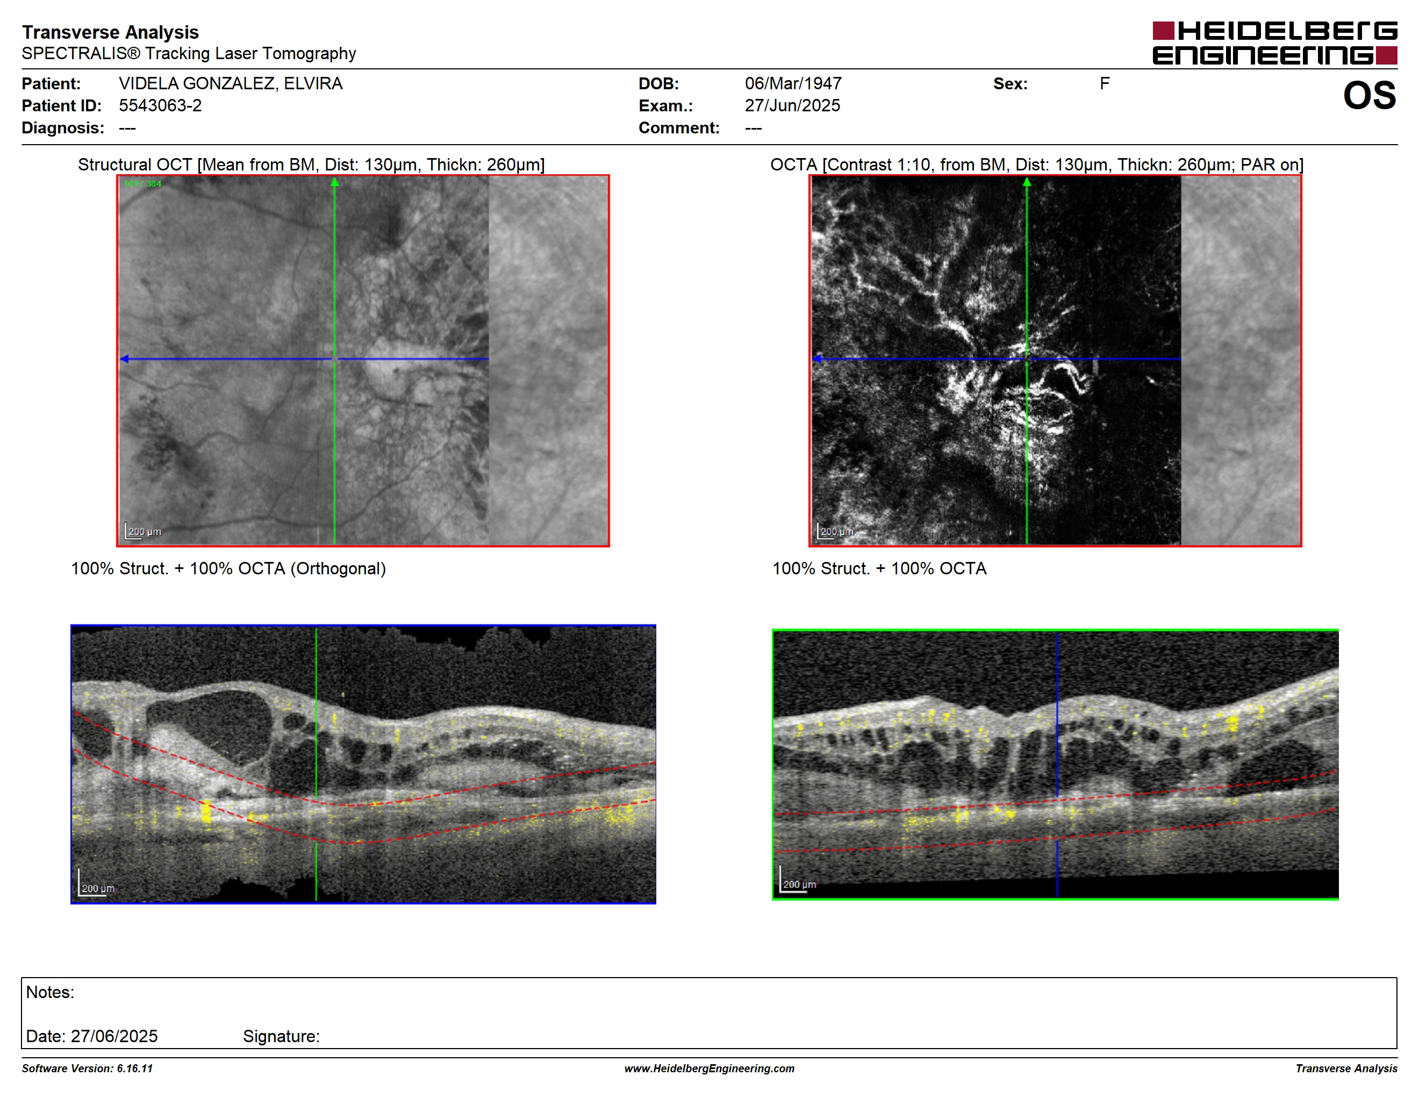Viewport: 1419px width, 1097px height.
Task: Click the green arrowhead atop the OCTA image
Action: point(1027,183)
